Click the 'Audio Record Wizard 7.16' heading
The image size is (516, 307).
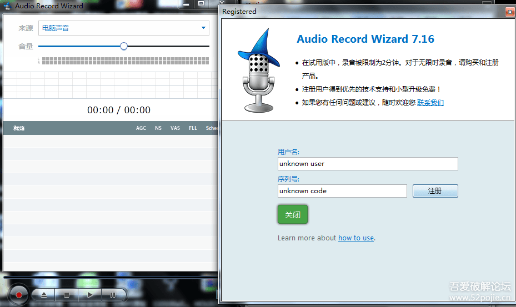(365, 39)
